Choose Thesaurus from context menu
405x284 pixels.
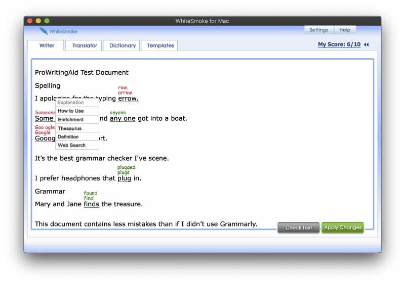(77, 128)
